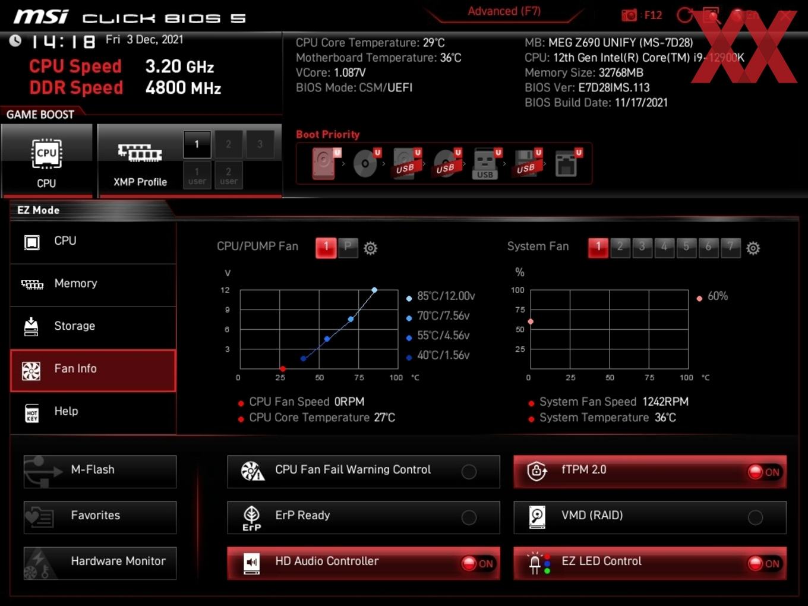Open the Storage section
808x606 pixels.
93,327
